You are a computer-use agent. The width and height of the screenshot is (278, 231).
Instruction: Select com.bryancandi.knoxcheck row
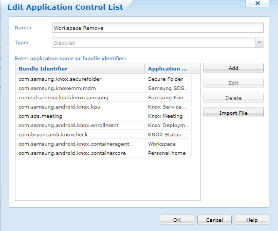104,134
